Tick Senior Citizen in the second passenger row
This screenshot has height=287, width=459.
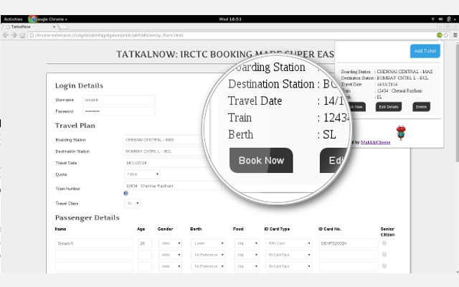pos(384,254)
